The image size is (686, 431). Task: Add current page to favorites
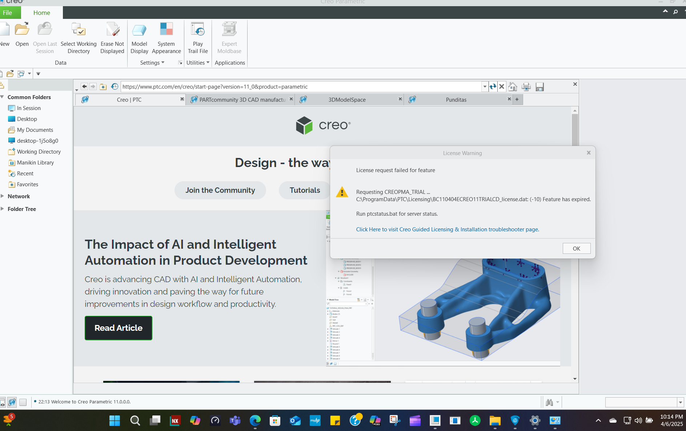tap(103, 86)
